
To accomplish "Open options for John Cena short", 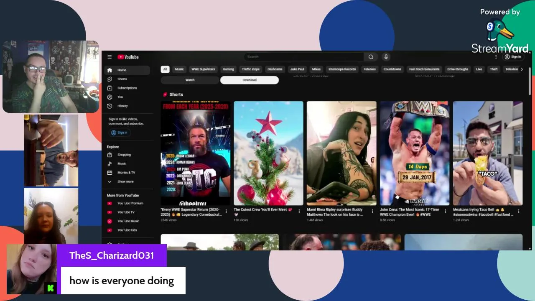I will (445, 211).
